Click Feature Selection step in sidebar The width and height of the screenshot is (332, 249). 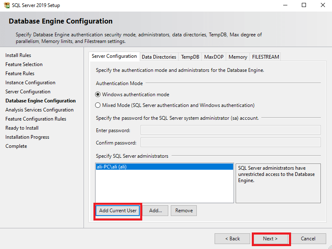point(24,64)
